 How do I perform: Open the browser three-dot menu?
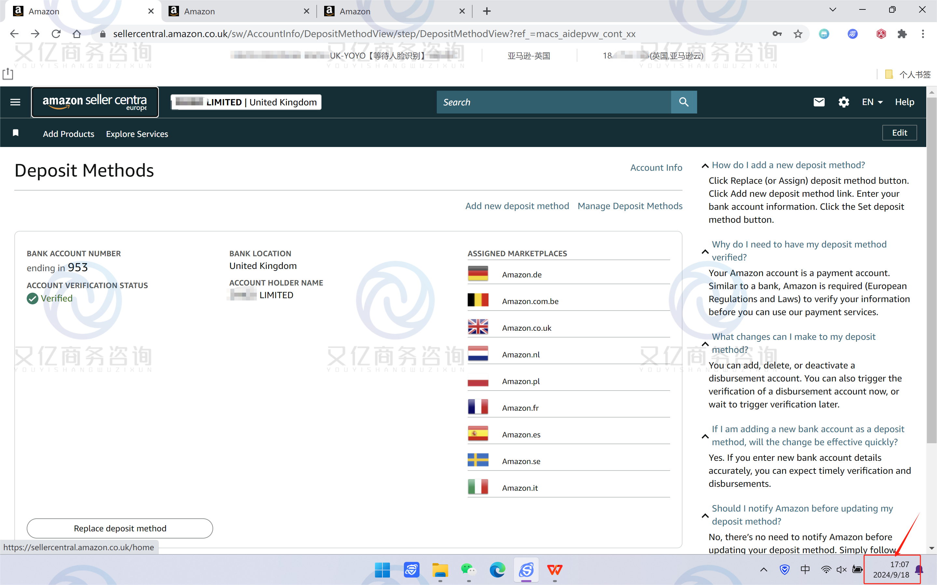[x=923, y=34]
